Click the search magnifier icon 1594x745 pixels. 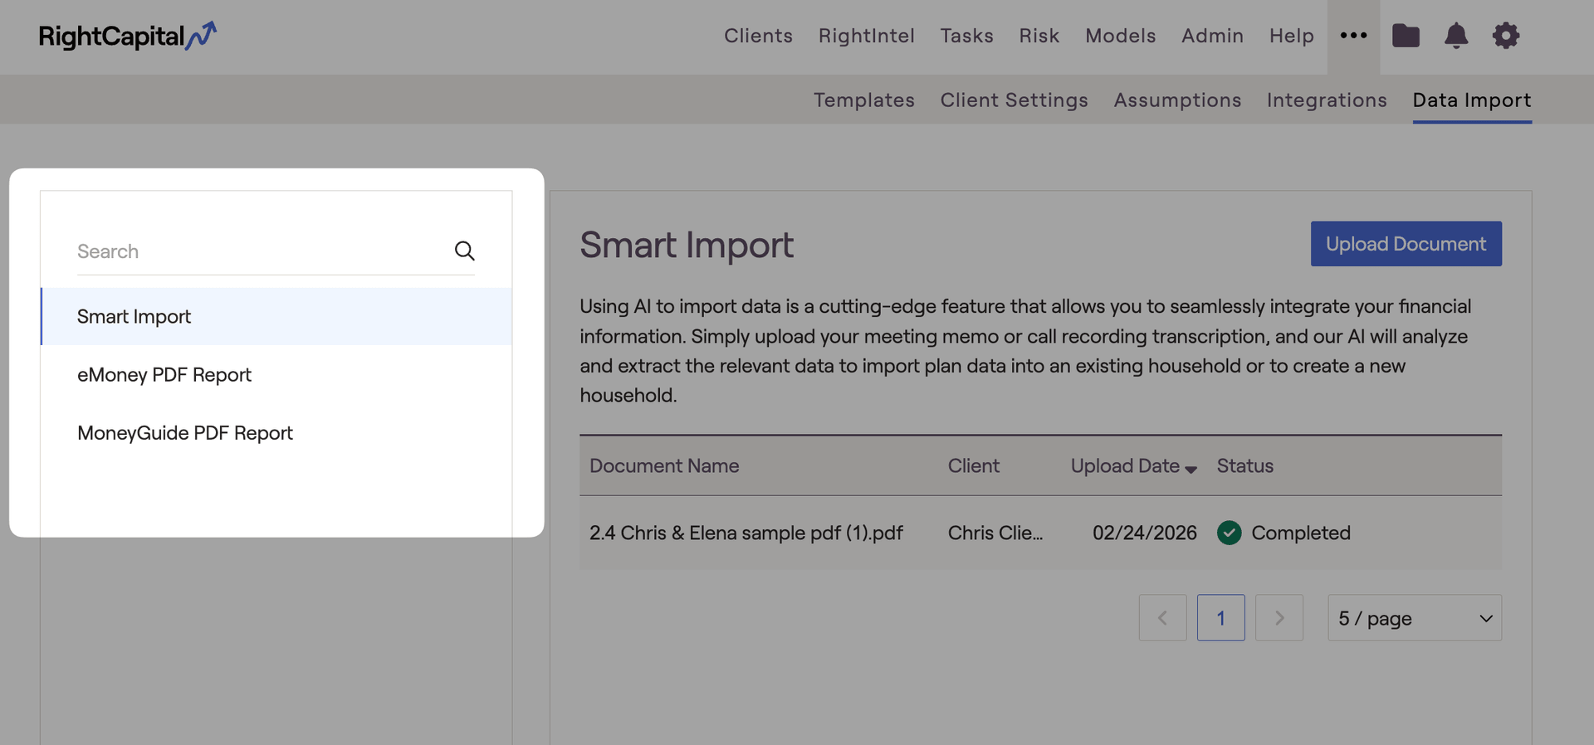[464, 251]
